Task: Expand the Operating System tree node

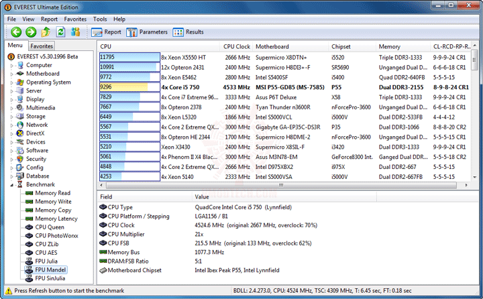Action: click(11, 83)
